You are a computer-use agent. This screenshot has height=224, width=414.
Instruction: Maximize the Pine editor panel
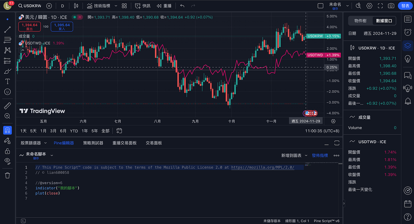[337, 143]
